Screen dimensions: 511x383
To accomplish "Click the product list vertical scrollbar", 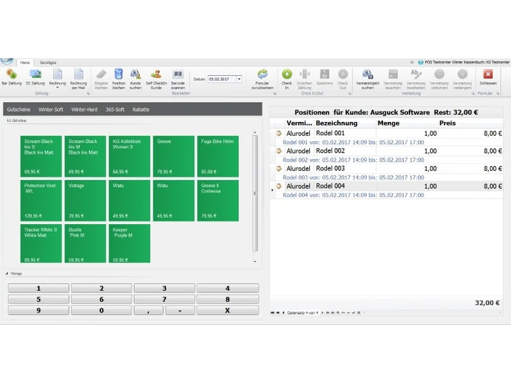I will [255, 193].
